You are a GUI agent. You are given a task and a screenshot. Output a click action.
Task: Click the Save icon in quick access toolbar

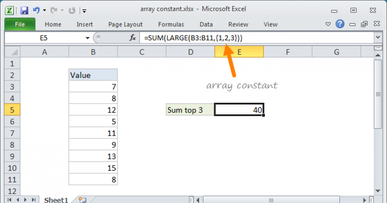tap(24, 11)
